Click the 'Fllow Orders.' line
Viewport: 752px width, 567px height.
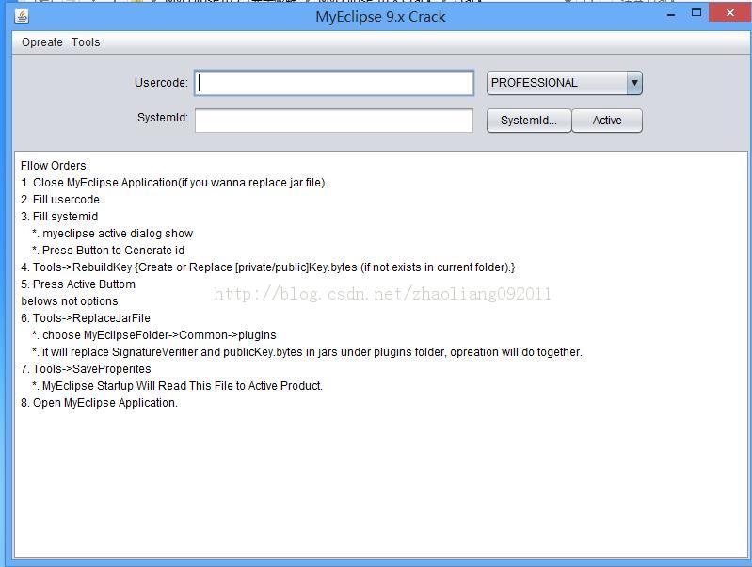coord(55,166)
